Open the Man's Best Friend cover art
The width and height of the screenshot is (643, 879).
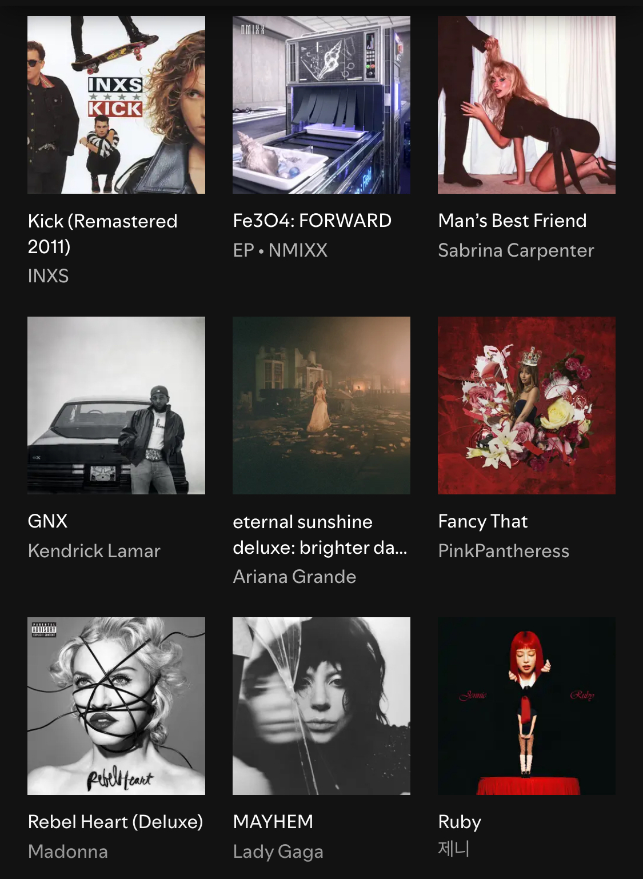(x=526, y=105)
